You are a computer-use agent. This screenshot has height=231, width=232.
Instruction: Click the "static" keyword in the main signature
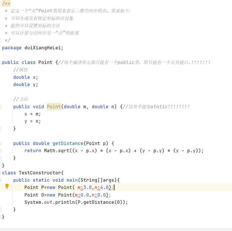coord(41,180)
